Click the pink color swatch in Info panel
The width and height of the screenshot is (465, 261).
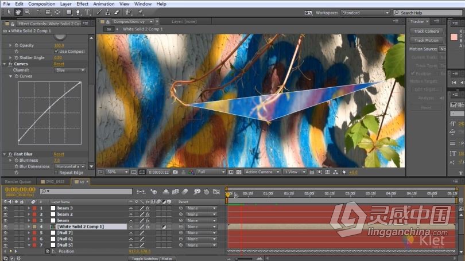tap(454, 37)
